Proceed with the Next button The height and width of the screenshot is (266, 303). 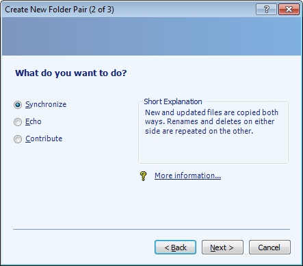(222, 247)
